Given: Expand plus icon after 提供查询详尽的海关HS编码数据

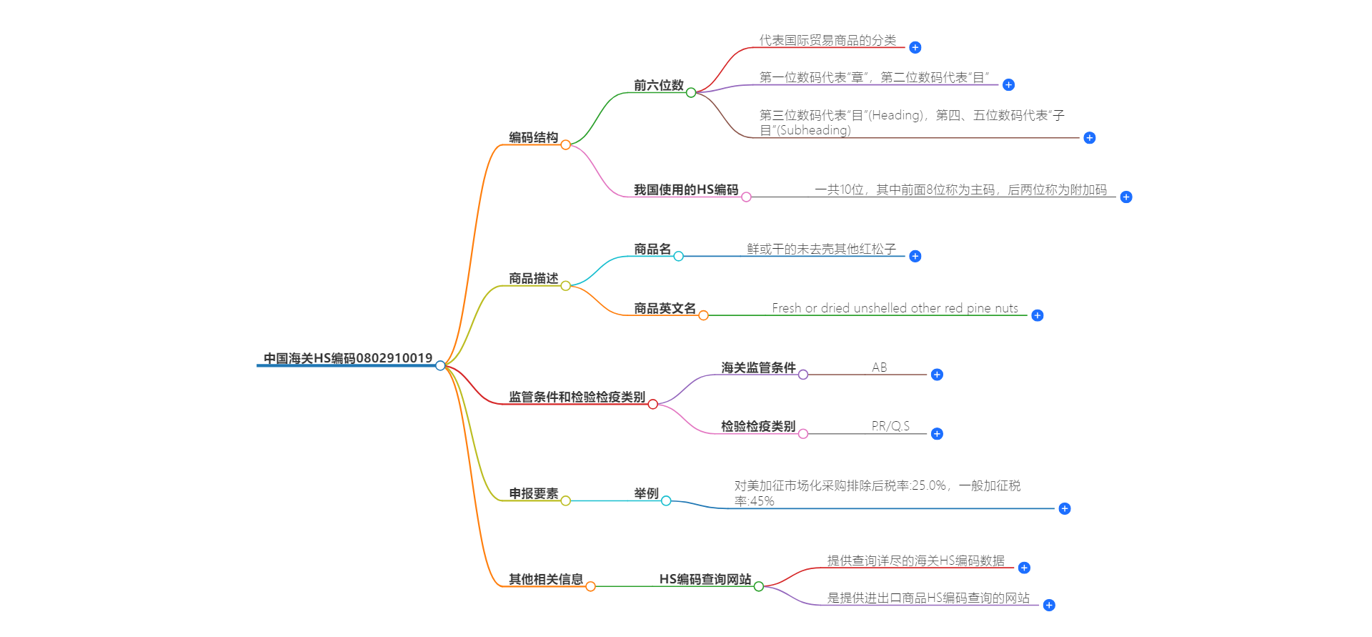Looking at the screenshot, I should (1024, 568).
